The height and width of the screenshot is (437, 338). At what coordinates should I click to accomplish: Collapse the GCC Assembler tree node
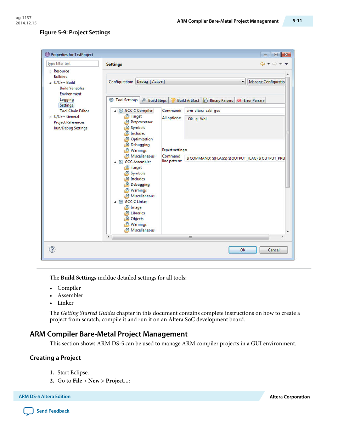[x=115, y=162]
